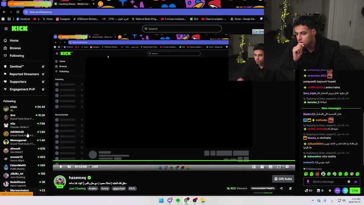Toggle mini player mode
Viewport: 364px width, 205px height.
pyautogui.click(x=254, y=167)
